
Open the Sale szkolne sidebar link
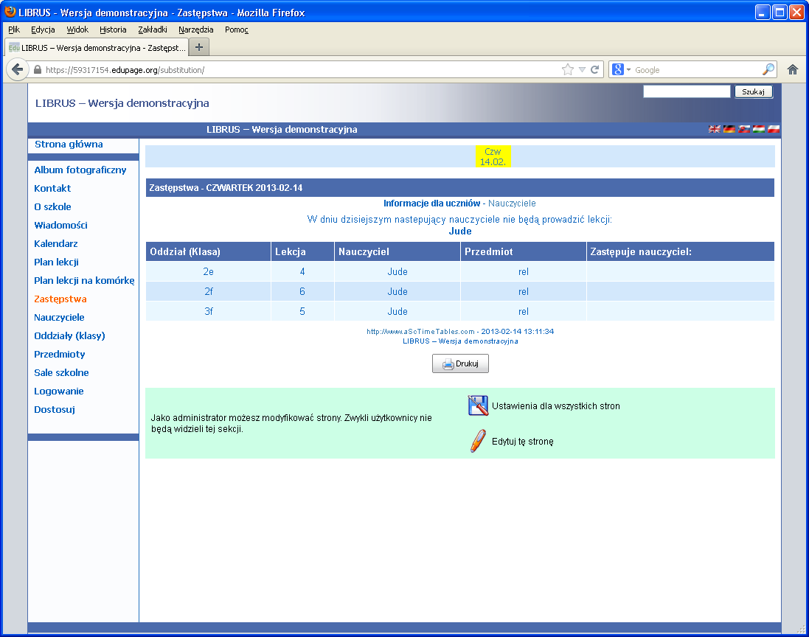click(61, 372)
